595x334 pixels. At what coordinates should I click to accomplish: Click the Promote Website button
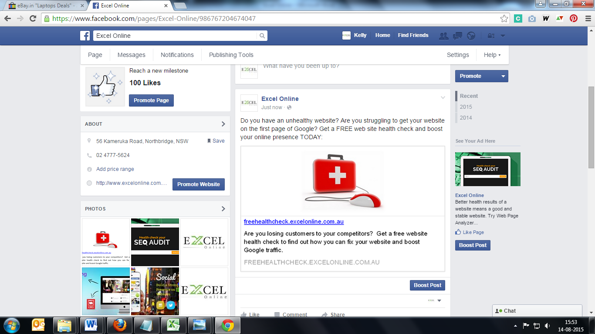pos(199,184)
